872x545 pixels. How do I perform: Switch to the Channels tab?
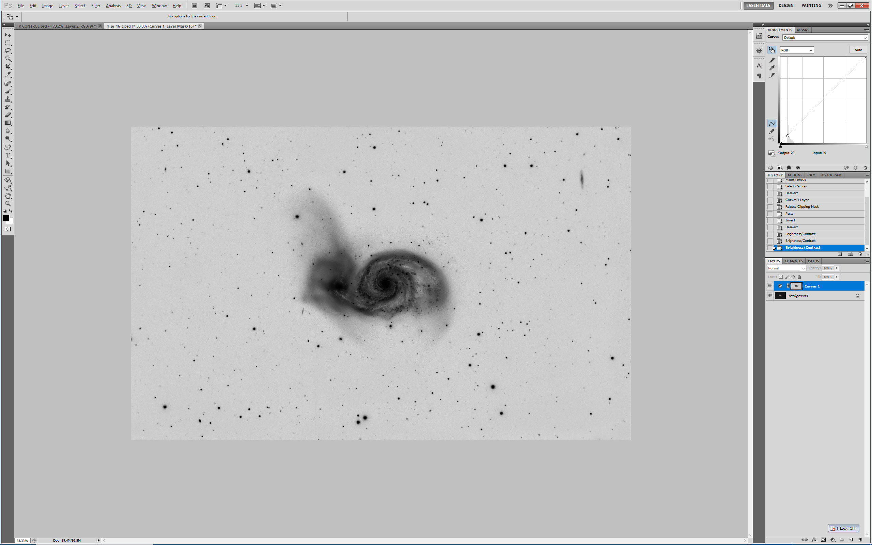tap(793, 261)
